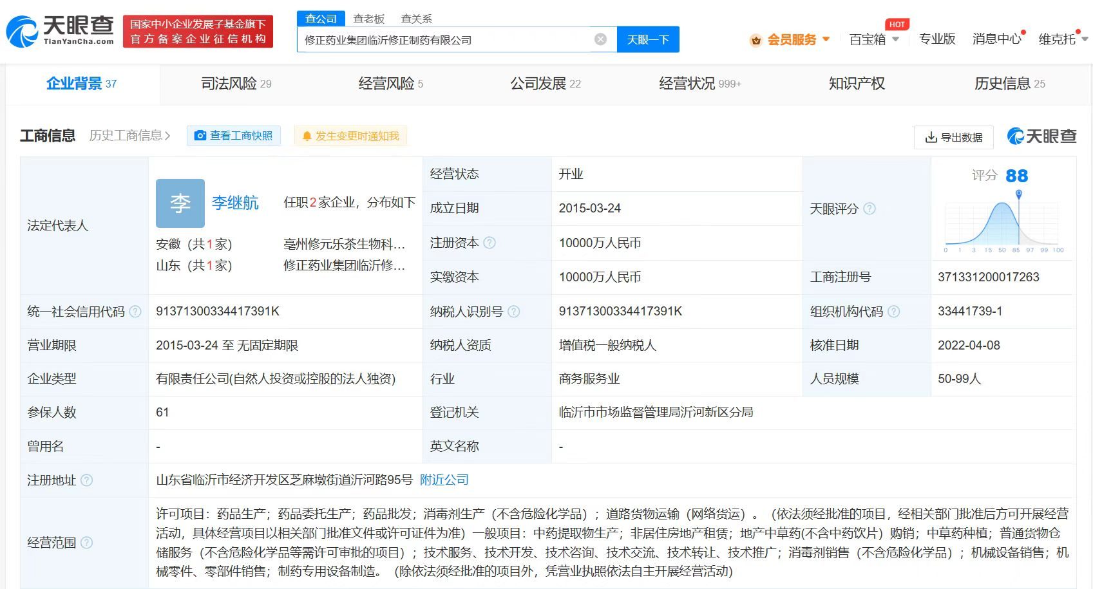Viewport: 1093px width, 589px height.
Task: Click question mark icon beside 天眼评分
Action: 870,209
